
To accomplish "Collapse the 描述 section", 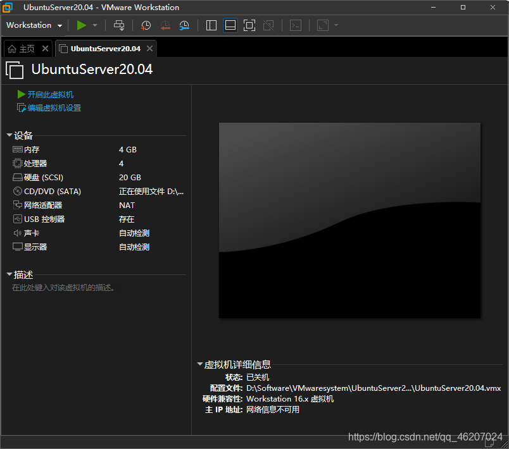I will click(9, 274).
